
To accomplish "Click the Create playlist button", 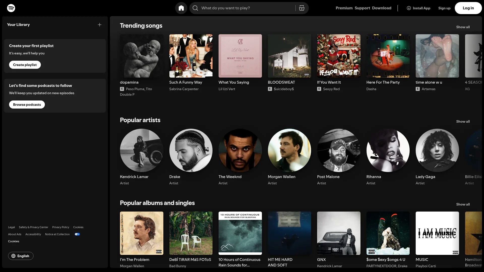I will pyautogui.click(x=25, y=65).
